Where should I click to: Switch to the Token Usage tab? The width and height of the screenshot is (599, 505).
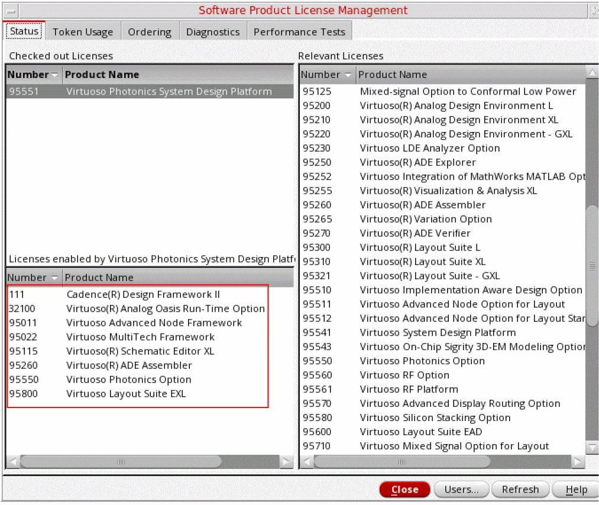83,32
